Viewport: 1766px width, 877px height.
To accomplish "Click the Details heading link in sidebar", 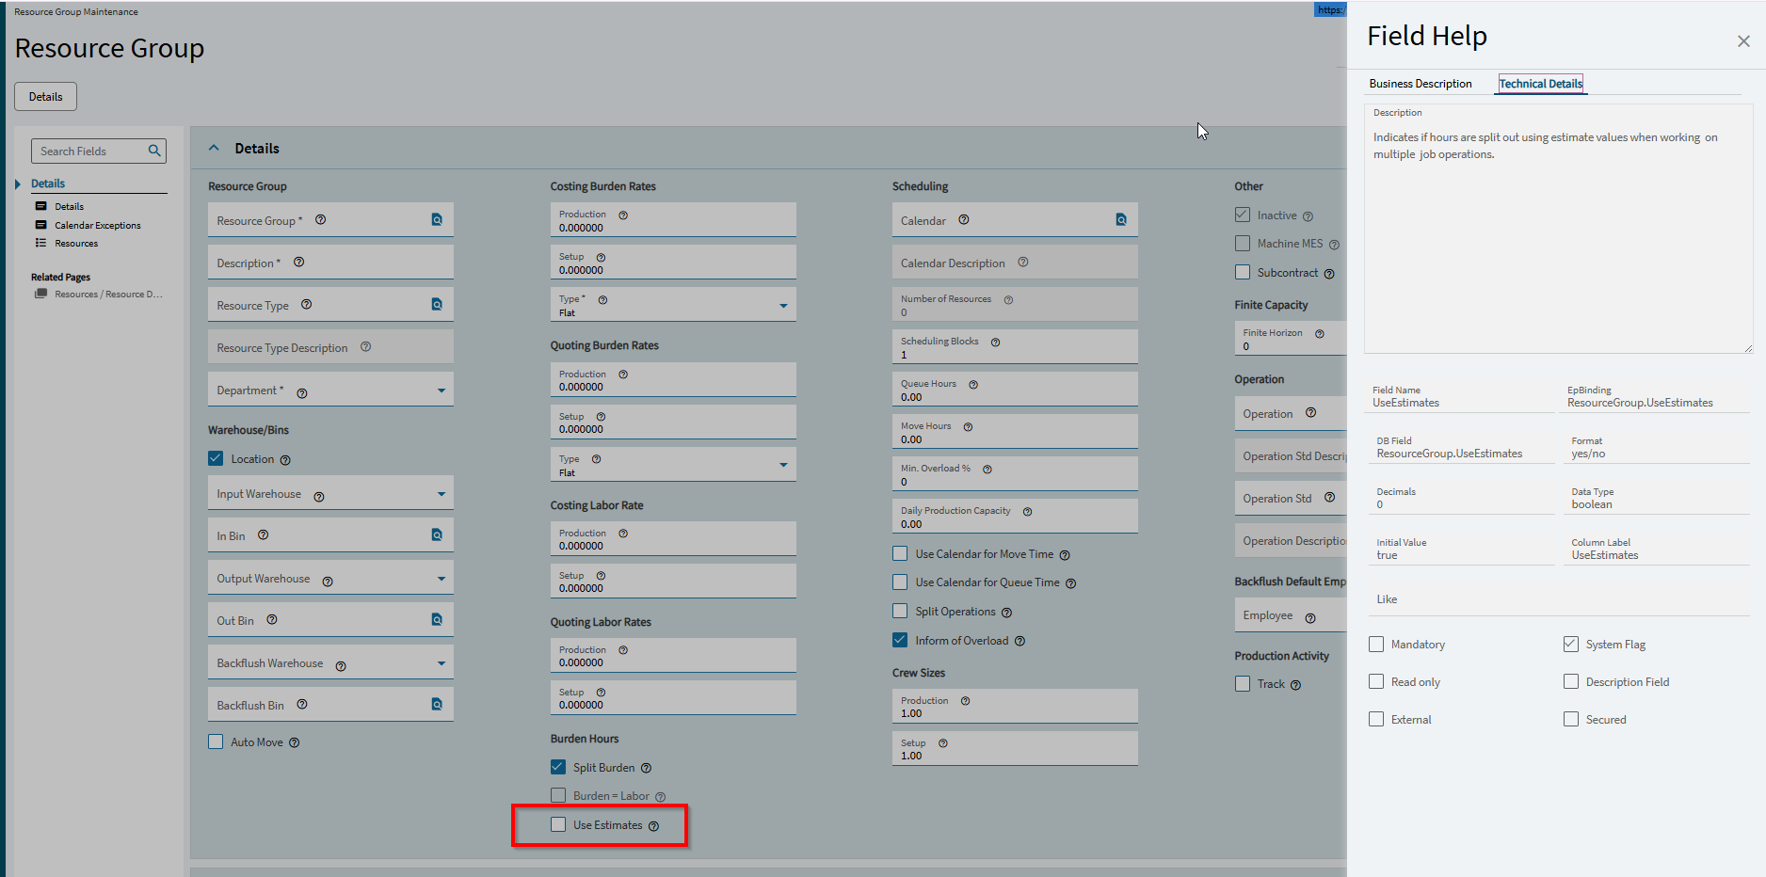I will pyautogui.click(x=48, y=183).
